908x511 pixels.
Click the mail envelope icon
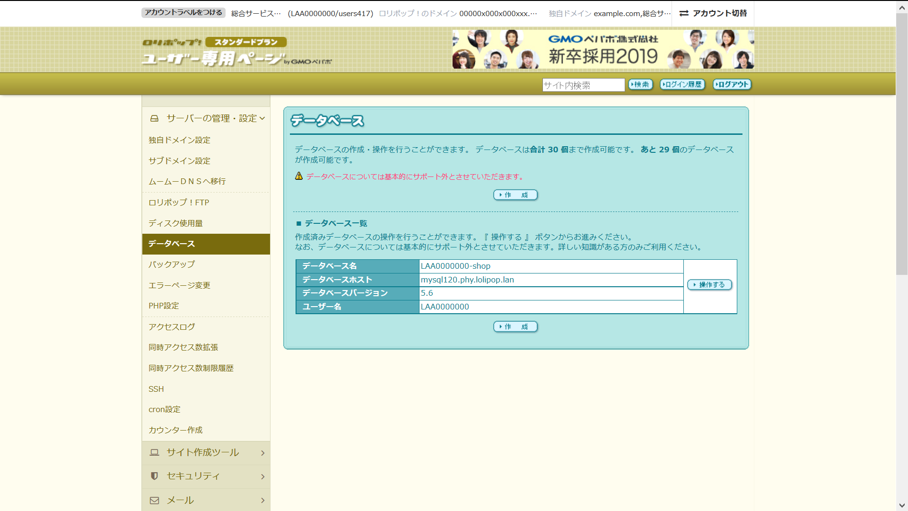(154, 500)
